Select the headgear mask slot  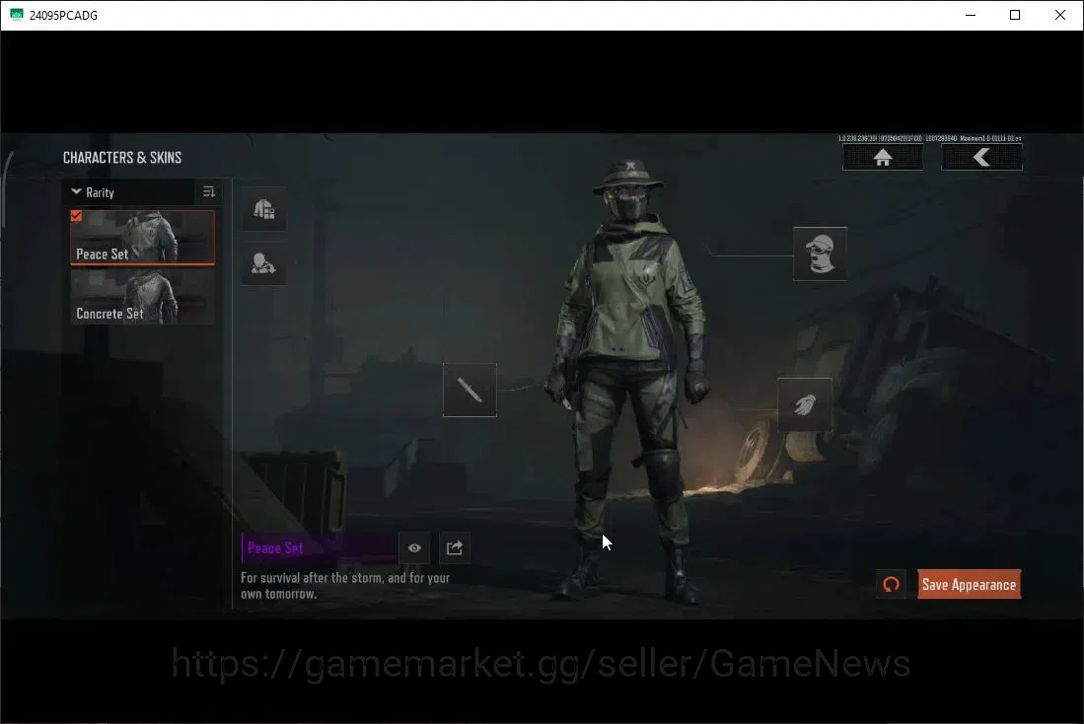(x=820, y=253)
